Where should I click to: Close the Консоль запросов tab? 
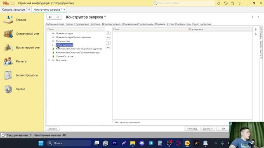(x=29, y=9)
